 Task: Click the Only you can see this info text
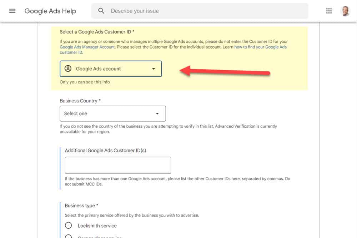click(85, 82)
